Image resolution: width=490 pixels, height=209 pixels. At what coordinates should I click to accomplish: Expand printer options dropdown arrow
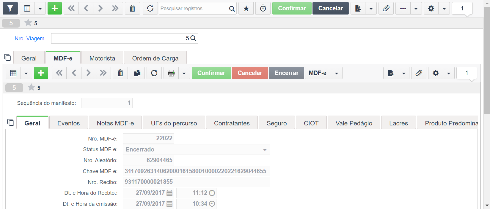click(x=184, y=73)
